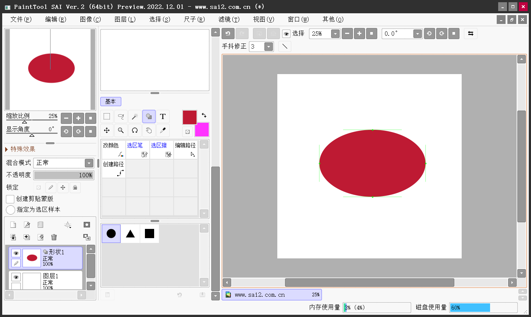Screen dimensions: 531x317
Task: Hide the 图层1 layer
Action: coord(16,277)
